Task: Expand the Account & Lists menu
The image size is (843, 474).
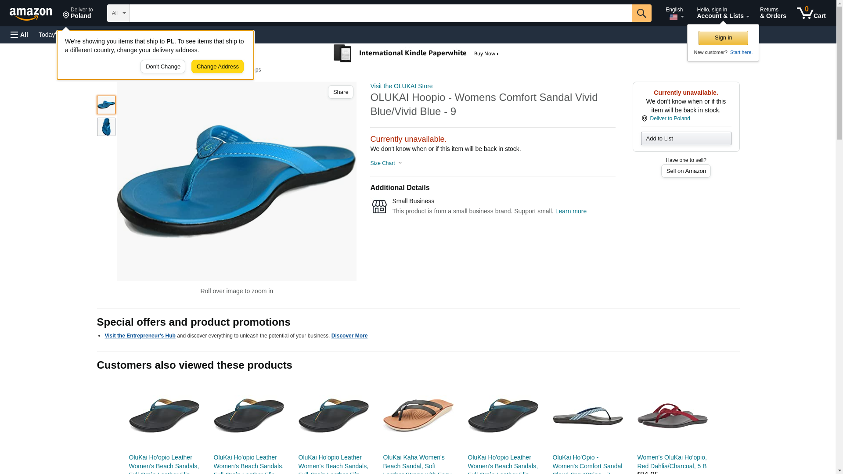Action: pyautogui.click(x=723, y=13)
